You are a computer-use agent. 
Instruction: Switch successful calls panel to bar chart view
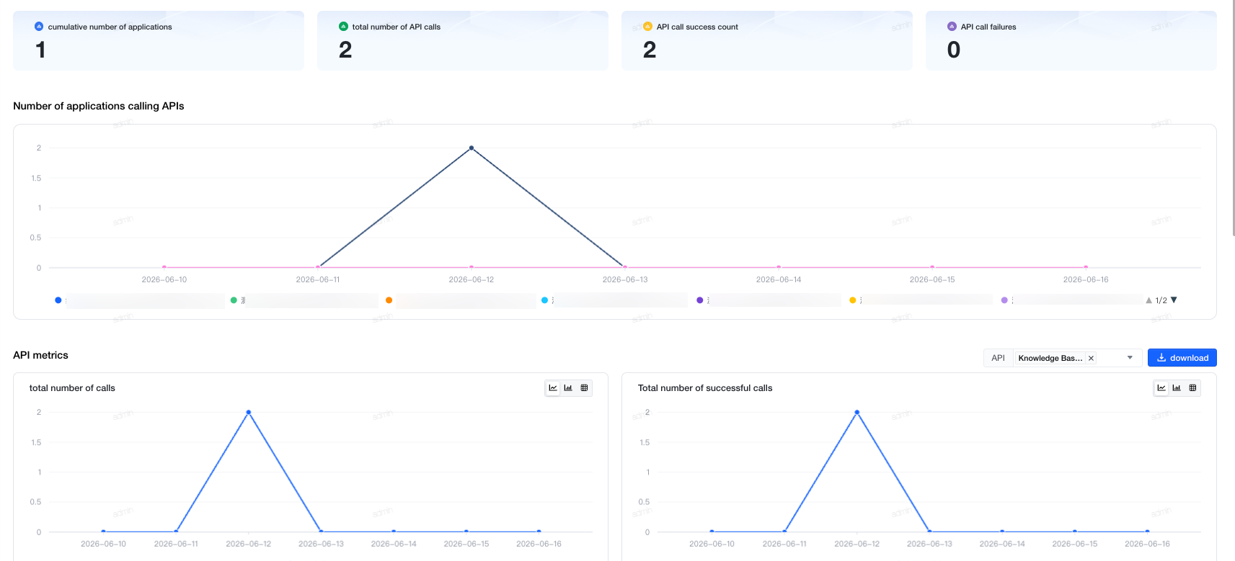(x=1177, y=388)
